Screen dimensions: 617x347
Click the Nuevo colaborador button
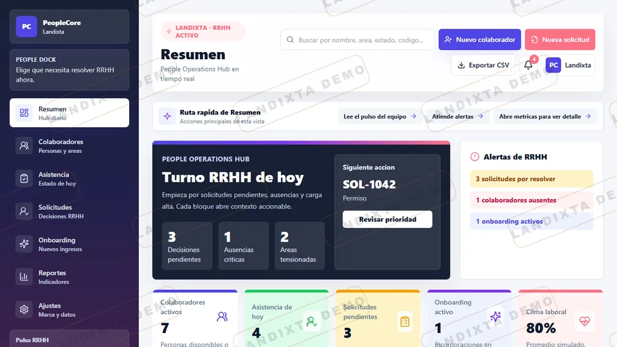pyautogui.click(x=479, y=39)
